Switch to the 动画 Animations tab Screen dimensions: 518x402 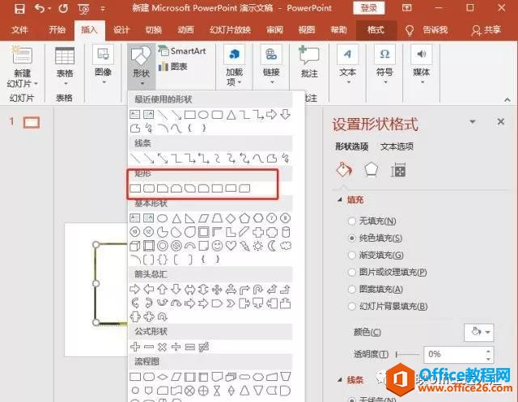[185, 30]
